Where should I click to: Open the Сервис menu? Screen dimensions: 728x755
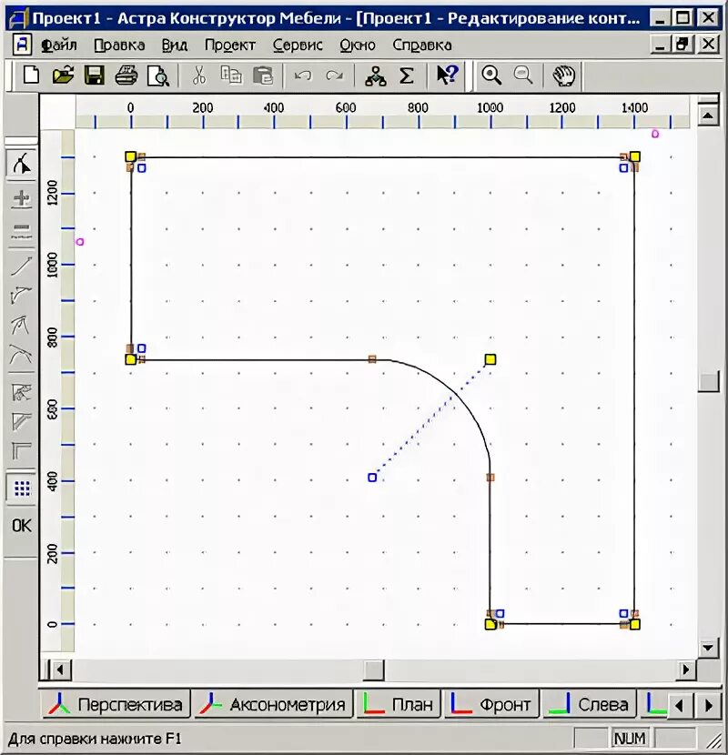[298, 45]
